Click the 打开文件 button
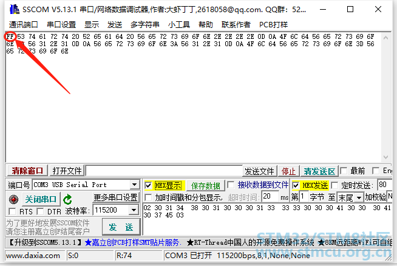Image resolution: width=397 pixels, height=266 pixels. tap(67, 171)
